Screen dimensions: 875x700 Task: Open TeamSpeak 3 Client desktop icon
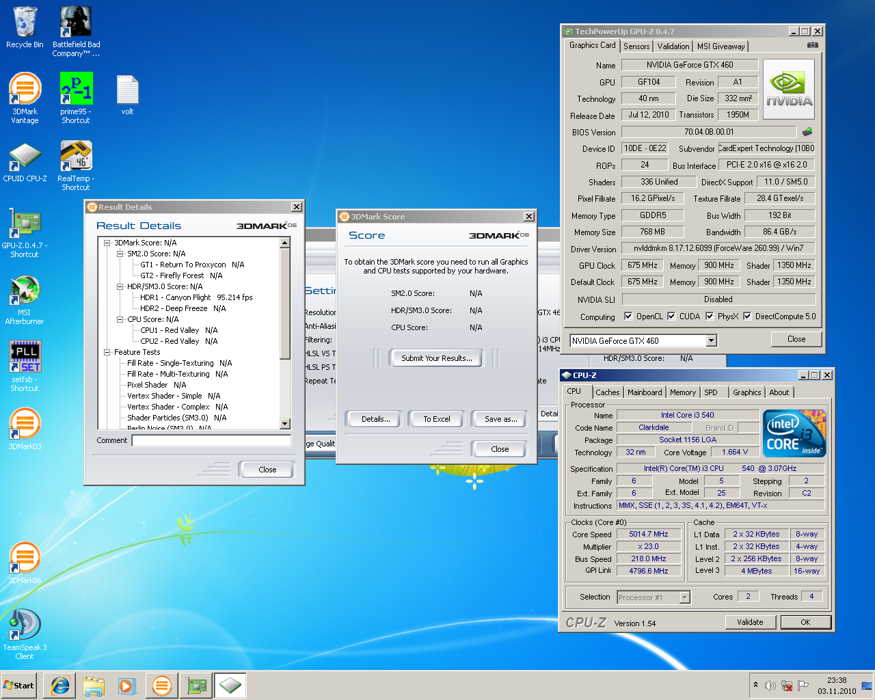click(25, 634)
